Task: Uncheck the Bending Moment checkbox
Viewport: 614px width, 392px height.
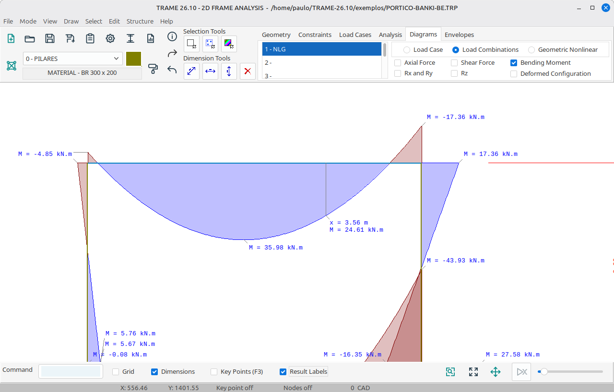Action: (x=514, y=63)
